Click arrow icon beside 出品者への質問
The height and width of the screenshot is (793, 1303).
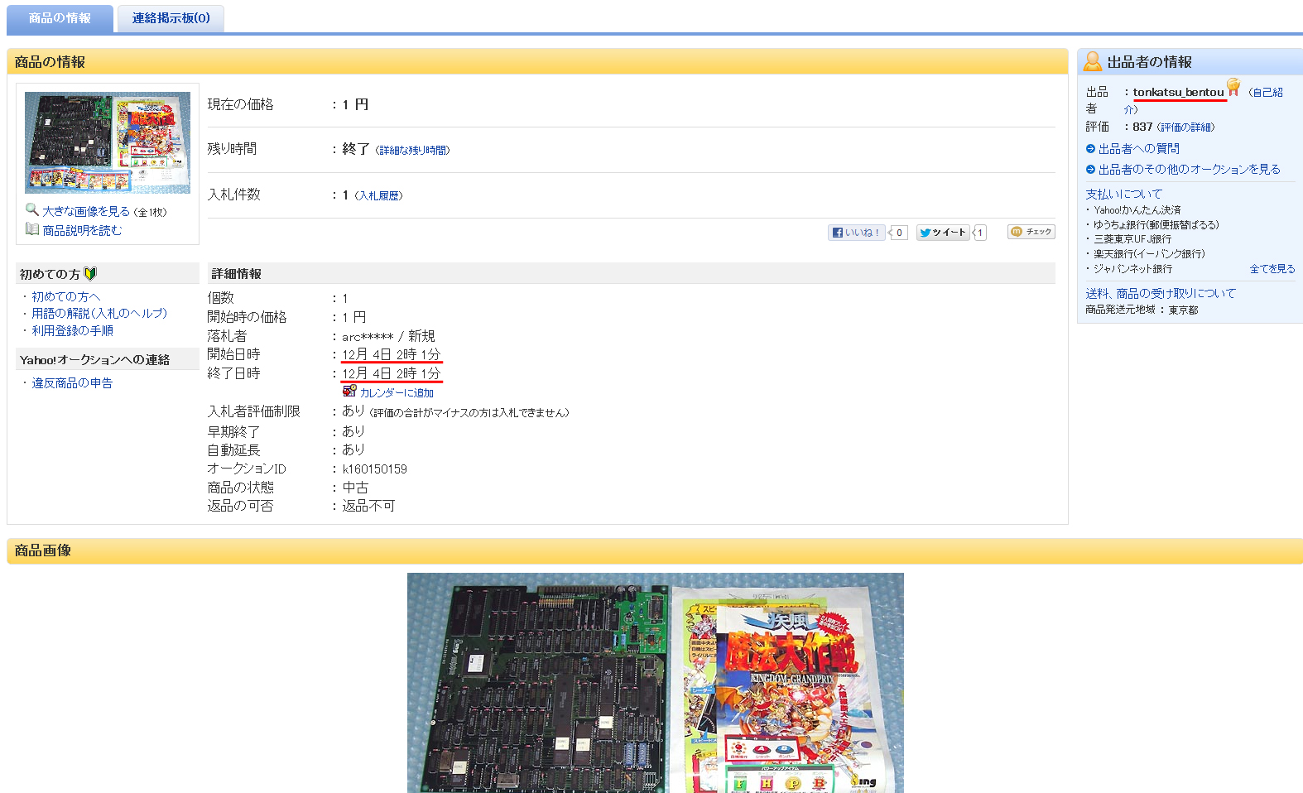tap(1090, 149)
